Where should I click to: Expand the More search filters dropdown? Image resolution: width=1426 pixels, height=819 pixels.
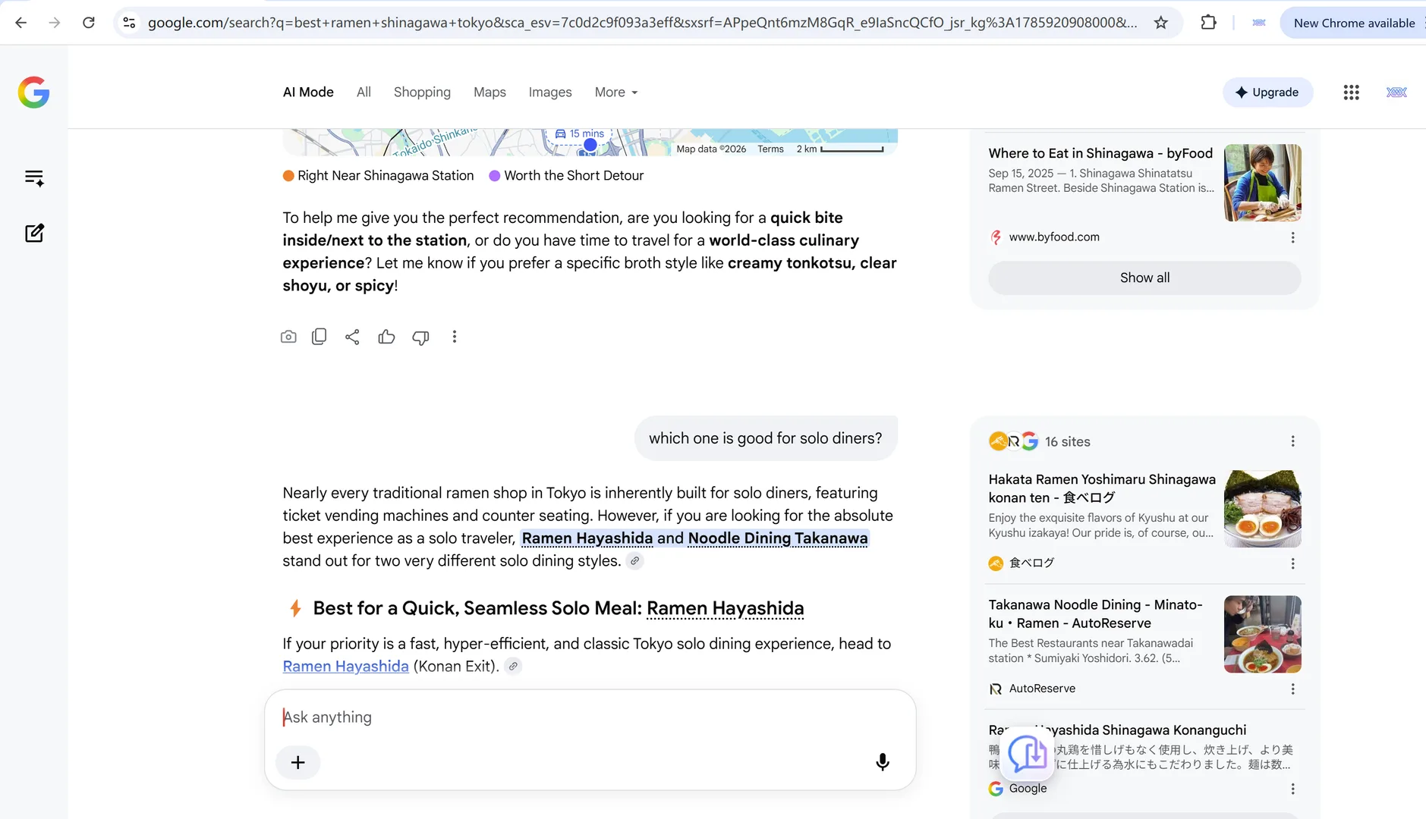[616, 93]
